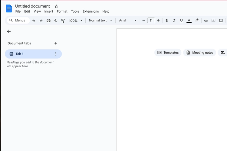
Task: Open the Google Docs home icon
Action: pos(9,8)
